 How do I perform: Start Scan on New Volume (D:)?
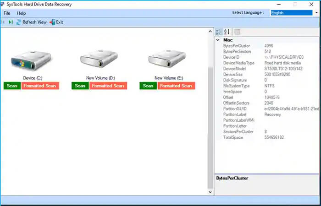coord(80,86)
